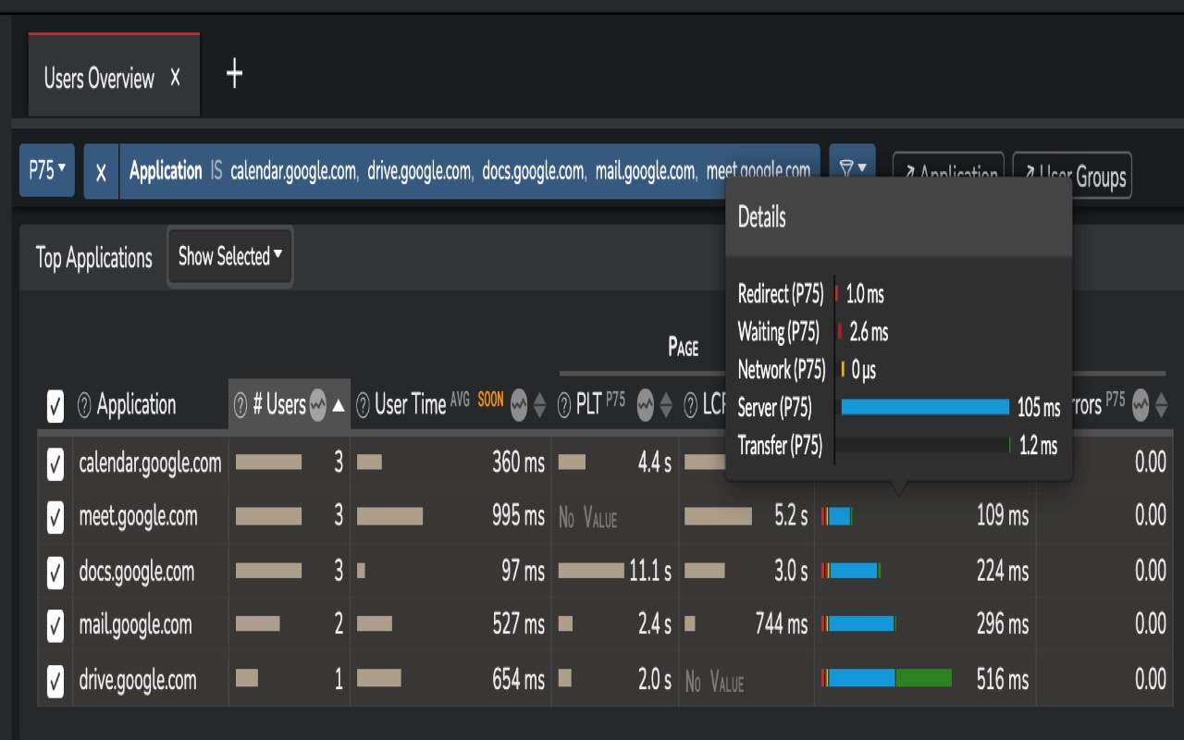The height and width of the screenshot is (740, 1184).
Task: Click Server (P75) blue bar in Details
Action: tap(925, 407)
